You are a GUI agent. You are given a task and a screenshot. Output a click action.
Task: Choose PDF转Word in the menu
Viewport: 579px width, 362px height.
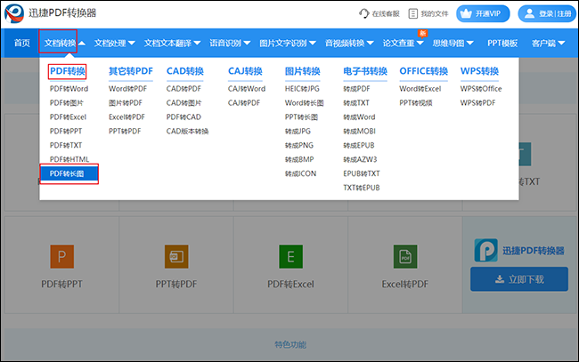click(69, 89)
